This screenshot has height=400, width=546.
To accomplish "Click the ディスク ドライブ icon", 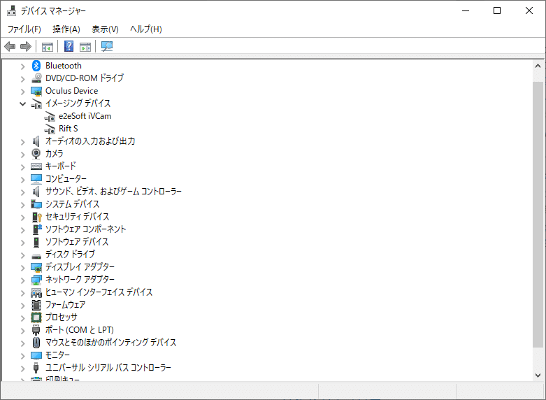I will tap(36, 256).
